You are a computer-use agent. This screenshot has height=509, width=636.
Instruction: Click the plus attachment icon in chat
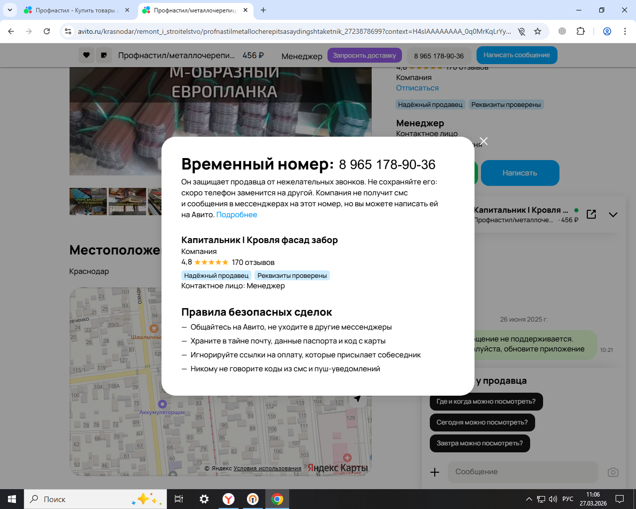(435, 472)
